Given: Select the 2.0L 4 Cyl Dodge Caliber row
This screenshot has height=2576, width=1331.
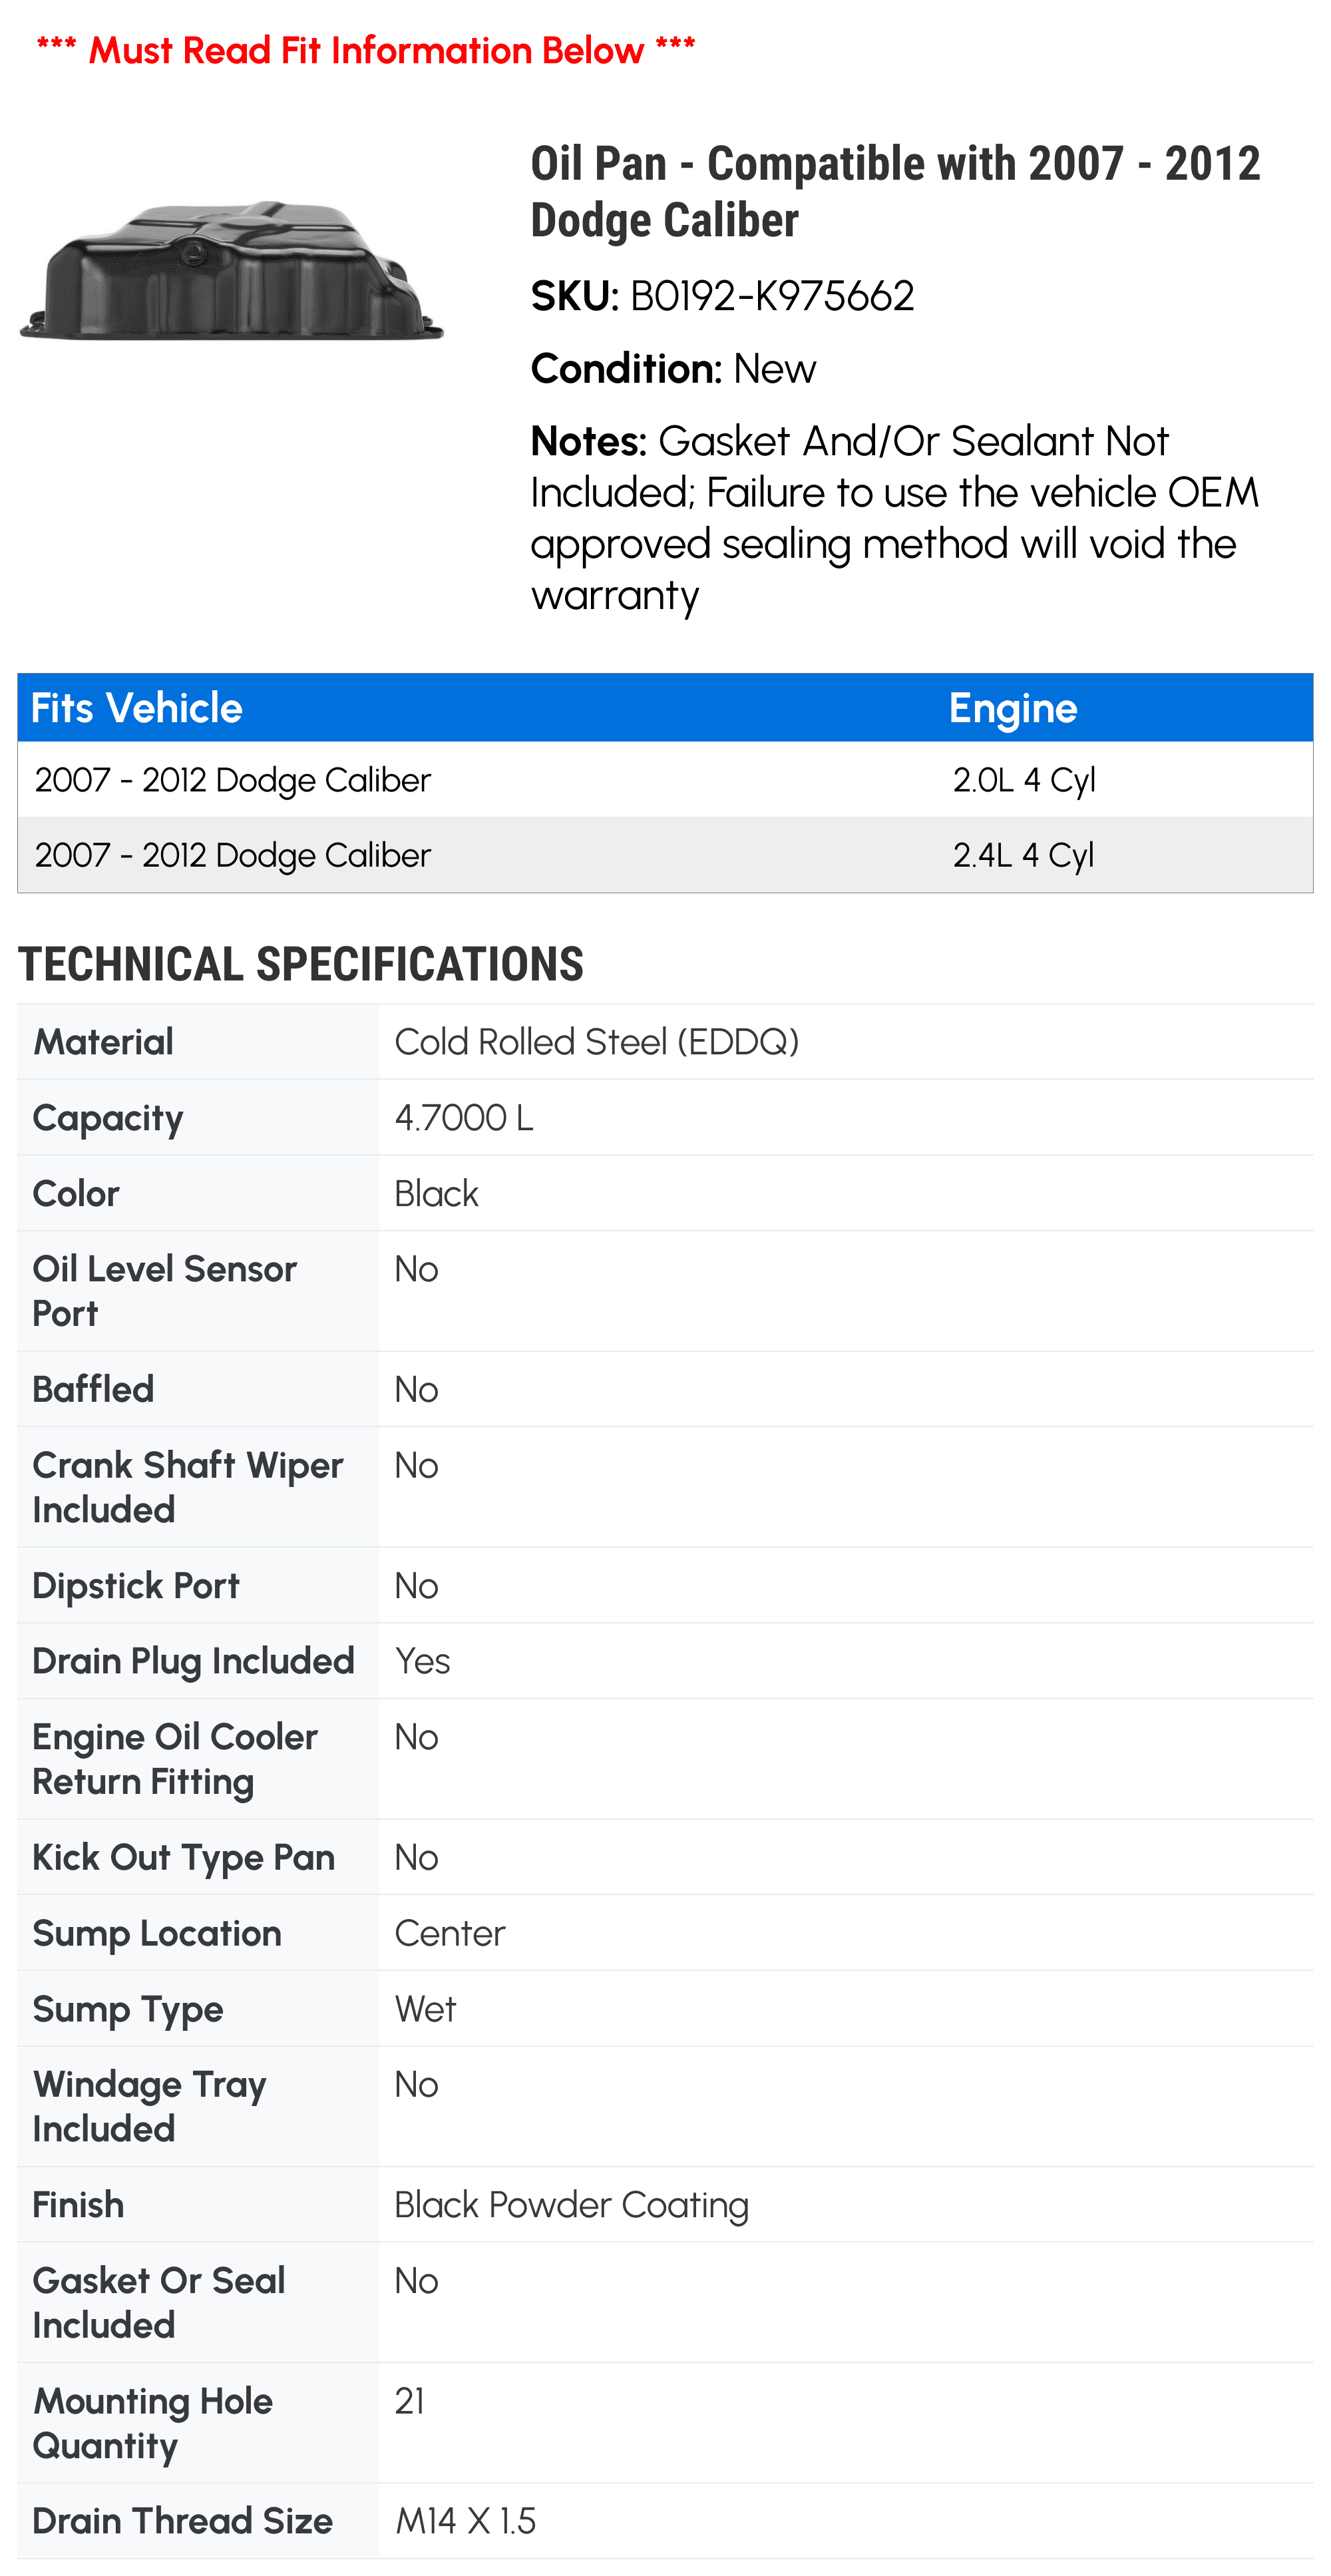Looking at the screenshot, I should click(665, 780).
